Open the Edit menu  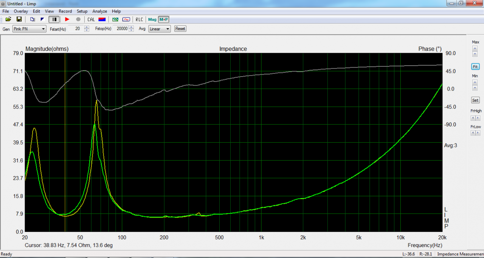click(36, 11)
